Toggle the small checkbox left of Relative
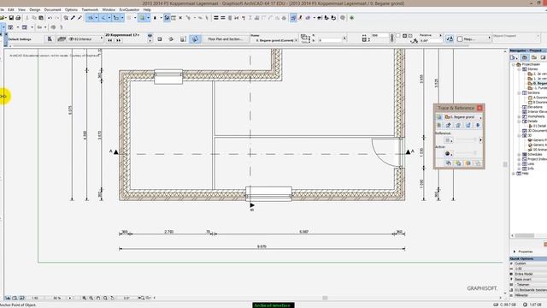Viewport: 547px width, 308px height. coord(397,35)
